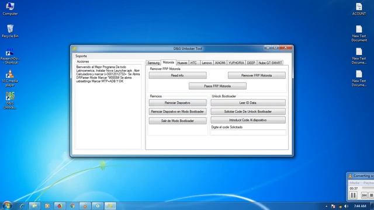Image resolution: width=374 pixels, height=210 pixels.
Task: Pause playback in the VLC window
Action: [353, 195]
